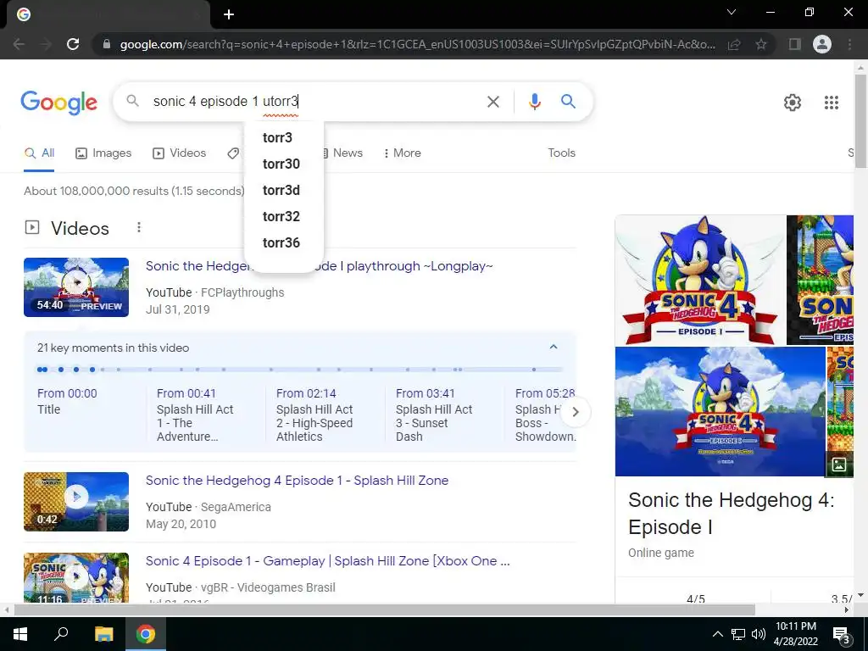The height and width of the screenshot is (651, 868).
Task: Collapse the key moments section
Action: pyautogui.click(x=553, y=347)
